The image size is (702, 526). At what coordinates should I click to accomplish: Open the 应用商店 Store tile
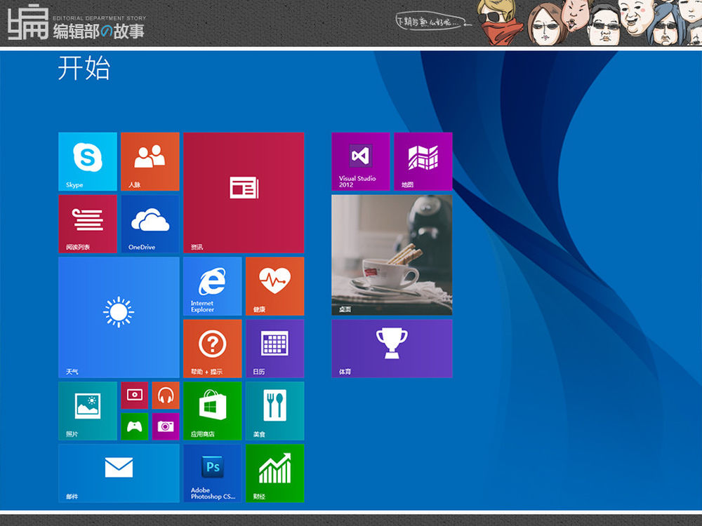pos(212,410)
